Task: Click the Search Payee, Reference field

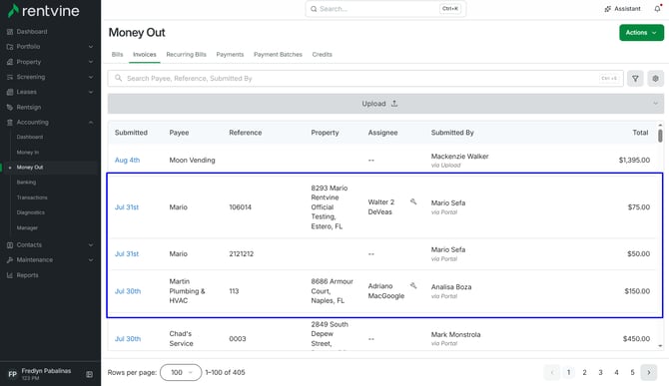Action: pos(365,79)
